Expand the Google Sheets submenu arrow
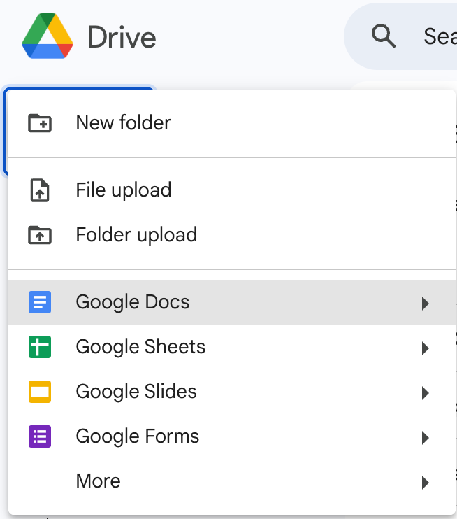The width and height of the screenshot is (457, 519). pyautogui.click(x=425, y=348)
